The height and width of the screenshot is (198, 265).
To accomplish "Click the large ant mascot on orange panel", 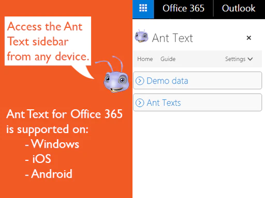I will (x=115, y=75).
